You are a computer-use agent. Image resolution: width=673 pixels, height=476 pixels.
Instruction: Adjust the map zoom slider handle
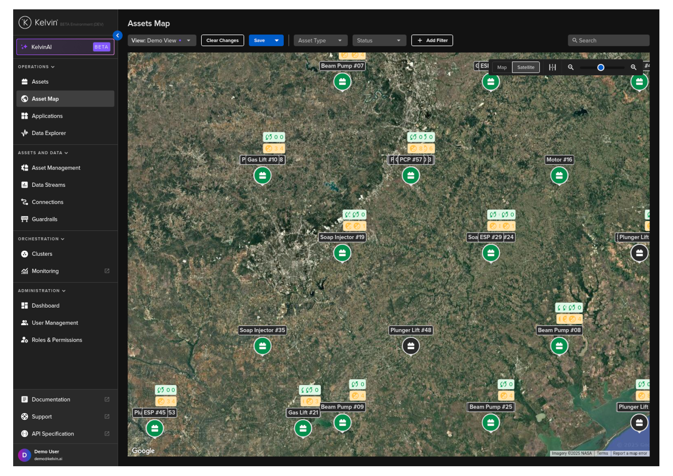coord(600,68)
